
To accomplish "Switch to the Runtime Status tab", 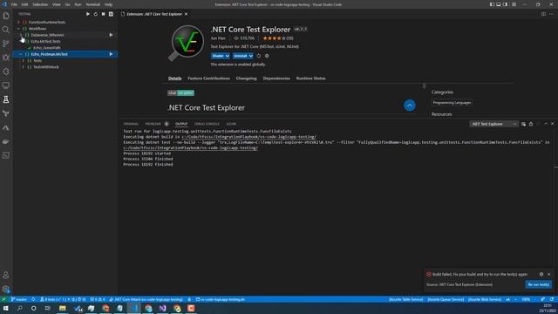I will (310, 78).
